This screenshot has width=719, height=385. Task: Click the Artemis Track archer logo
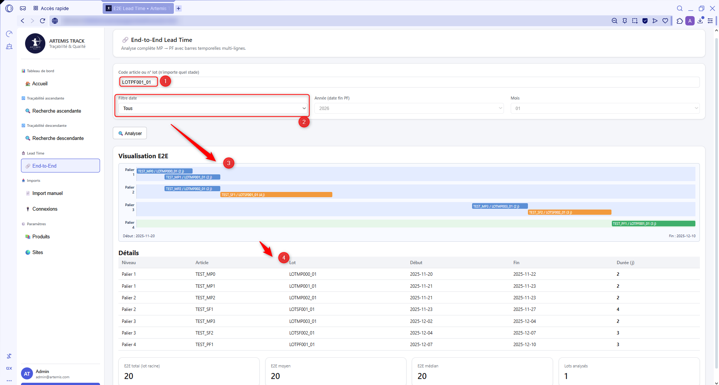(35, 43)
